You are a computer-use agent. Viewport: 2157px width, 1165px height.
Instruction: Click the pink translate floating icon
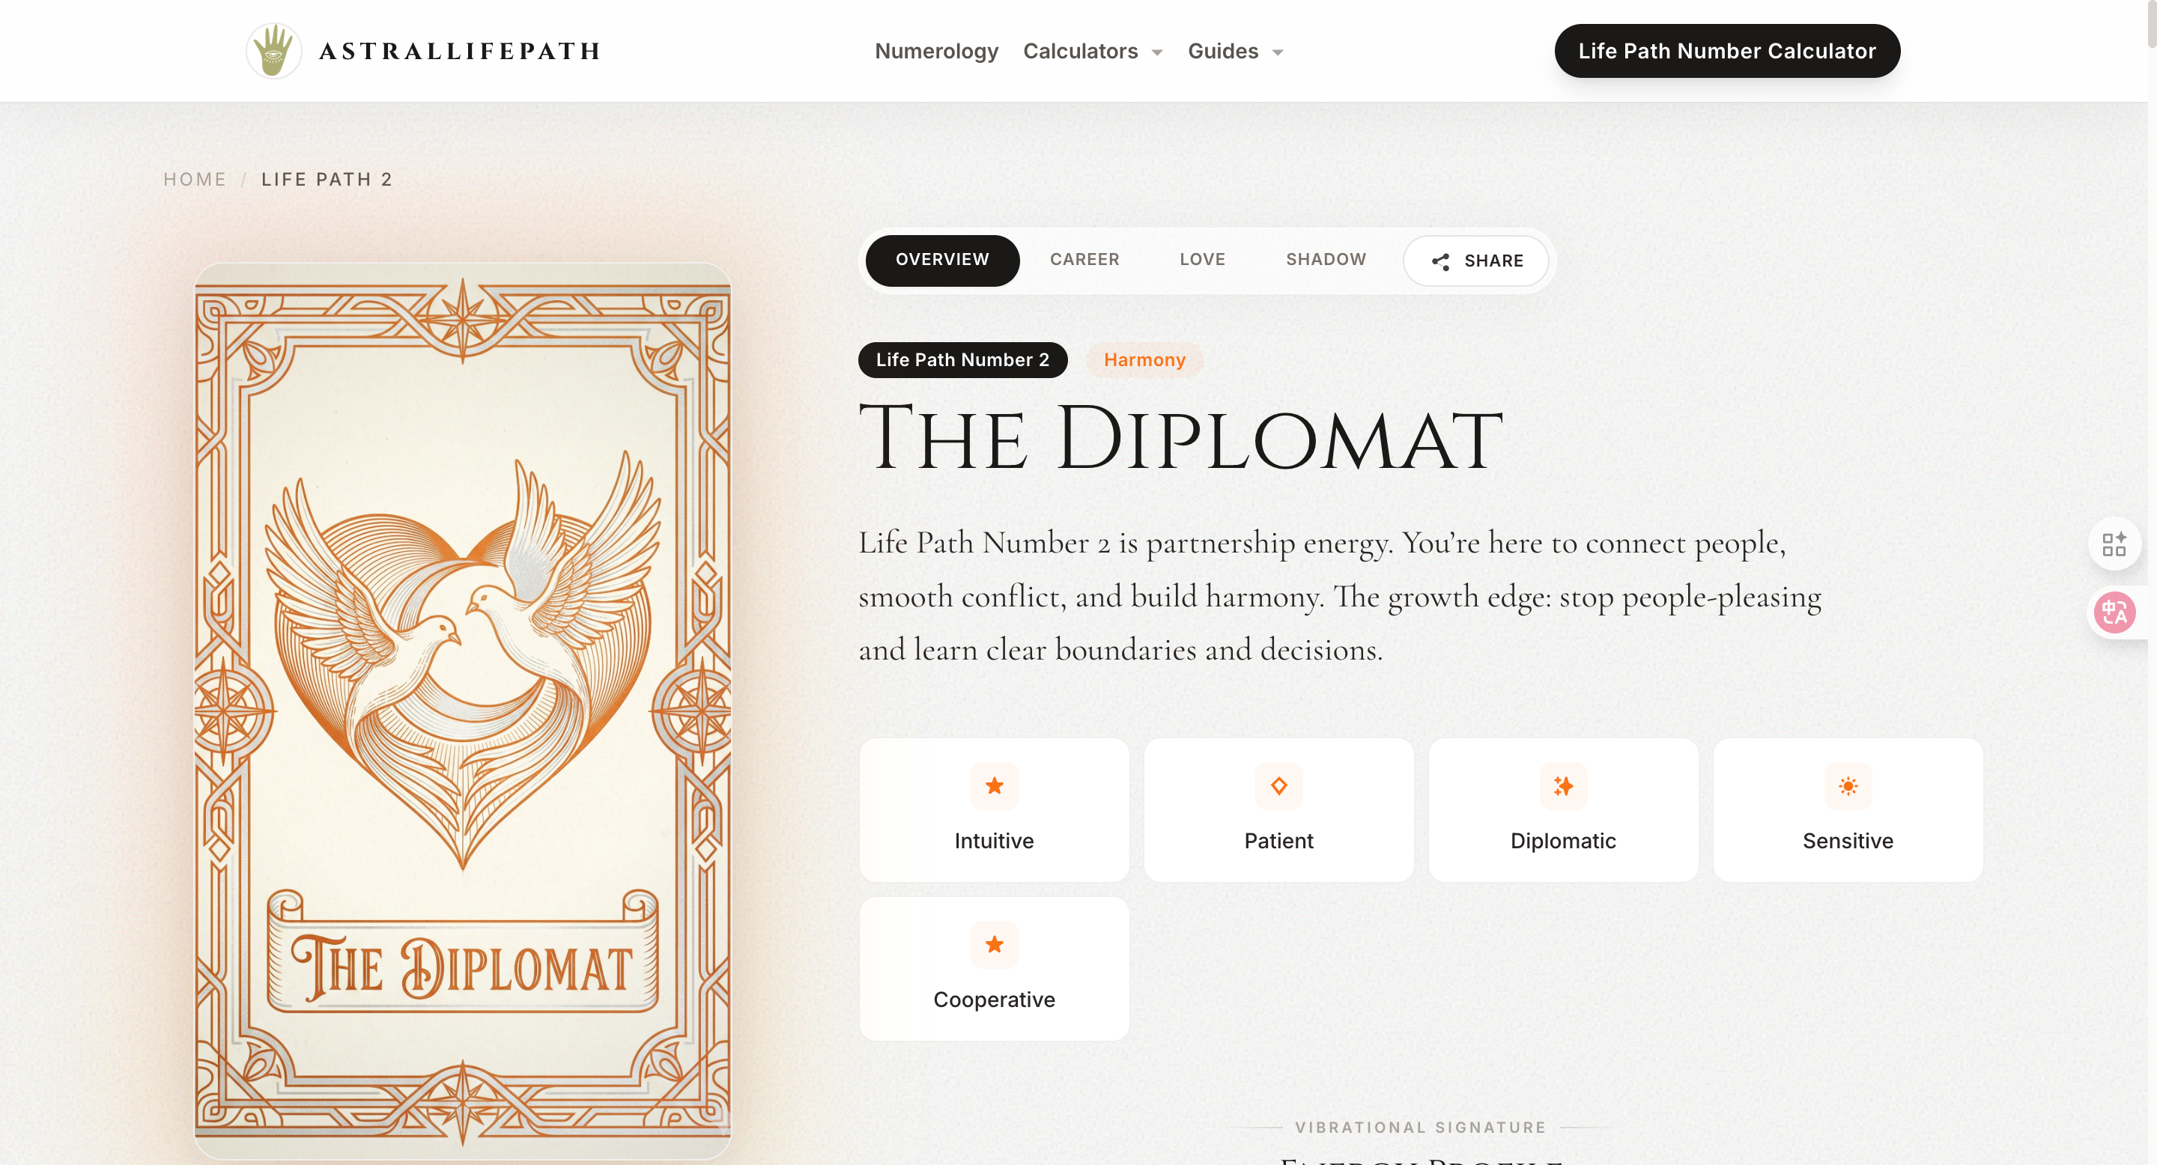point(2114,612)
